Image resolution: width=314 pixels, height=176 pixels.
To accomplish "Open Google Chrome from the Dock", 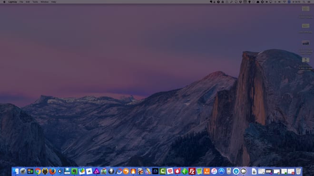I will coord(38,171).
